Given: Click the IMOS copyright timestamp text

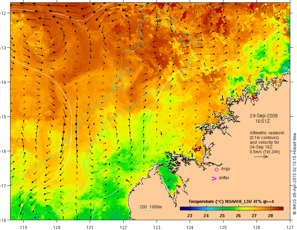Looking at the screenshot, I should click(x=295, y=174).
